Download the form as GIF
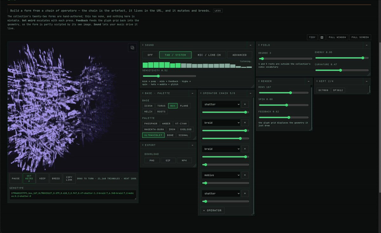 (x=168, y=161)
